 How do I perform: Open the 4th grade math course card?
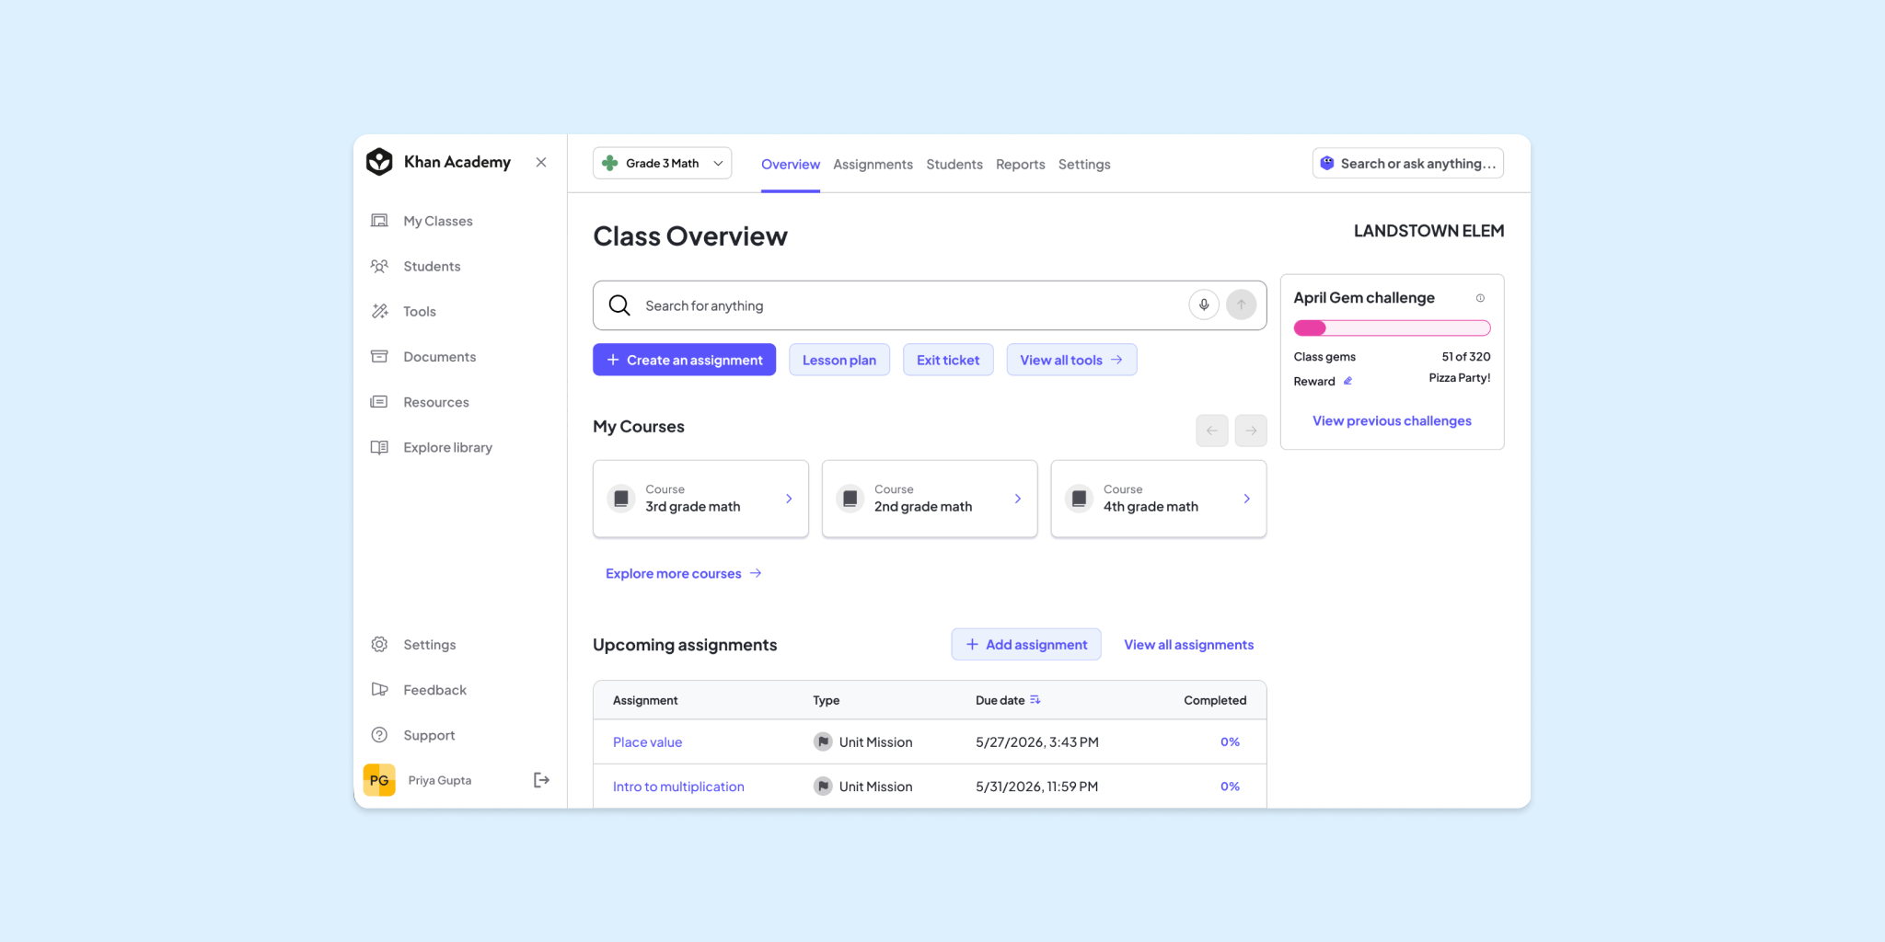coord(1159,499)
